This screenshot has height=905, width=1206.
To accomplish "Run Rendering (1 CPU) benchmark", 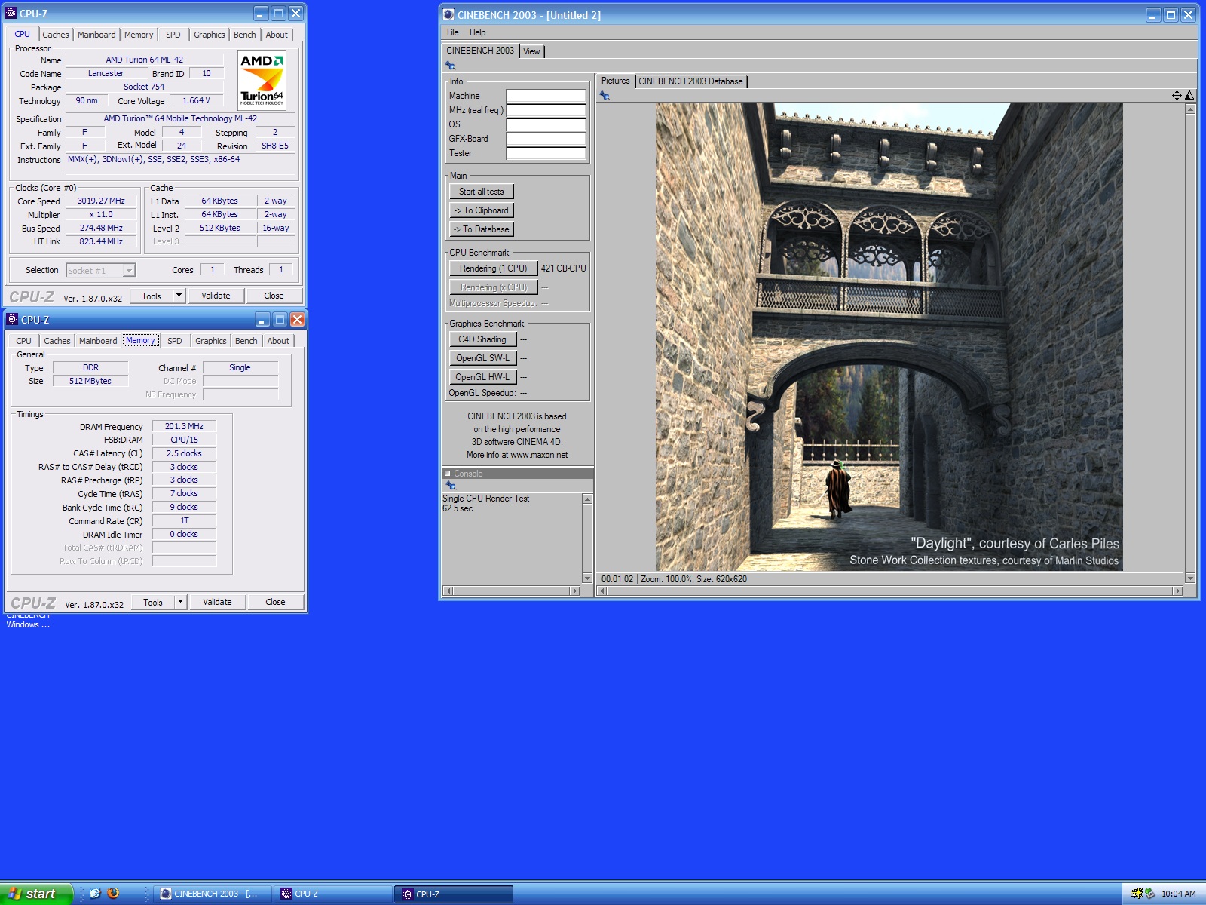I will click(x=494, y=268).
